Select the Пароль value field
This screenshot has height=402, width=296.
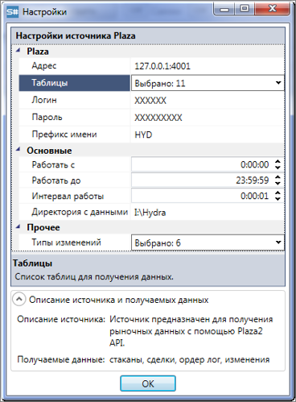tap(208, 118)
